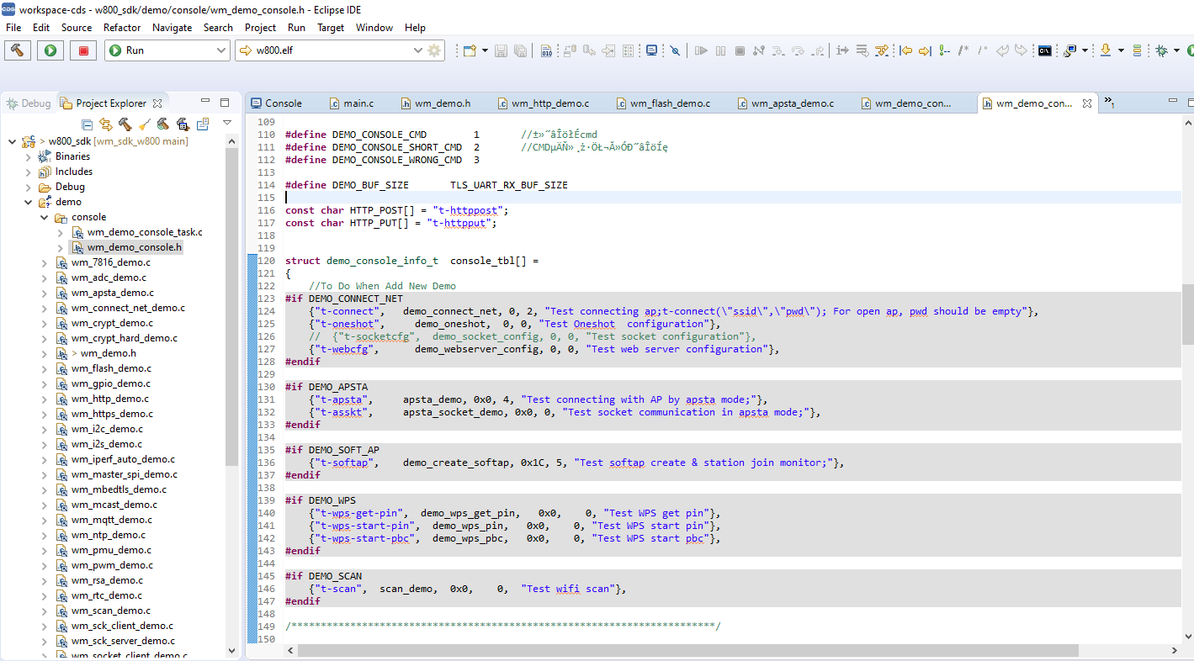
Task: Toggle Skip All Breakpoints in toolbar
Action: (x=675, y=50)
